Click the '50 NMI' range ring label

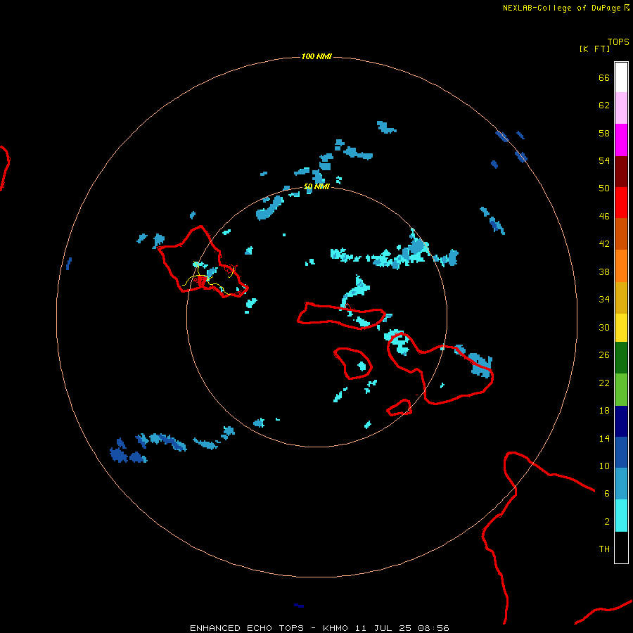(316, 186)
